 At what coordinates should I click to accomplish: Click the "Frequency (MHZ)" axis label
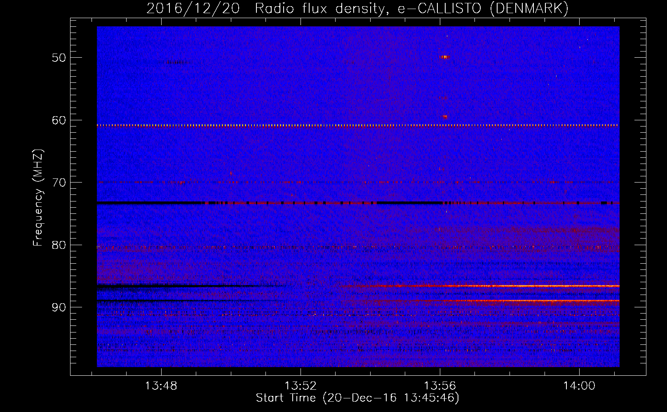pyautogui.click(x=38, y=198)
